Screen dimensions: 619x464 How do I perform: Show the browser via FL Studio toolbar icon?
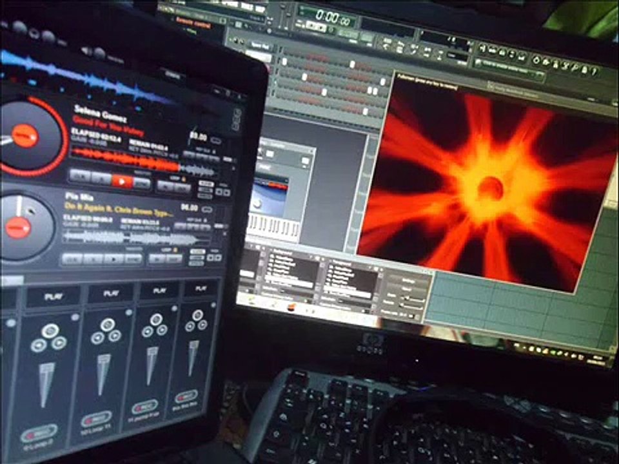point(511,54)
